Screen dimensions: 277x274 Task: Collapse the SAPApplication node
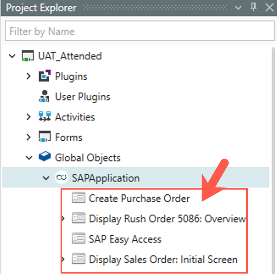46,178
